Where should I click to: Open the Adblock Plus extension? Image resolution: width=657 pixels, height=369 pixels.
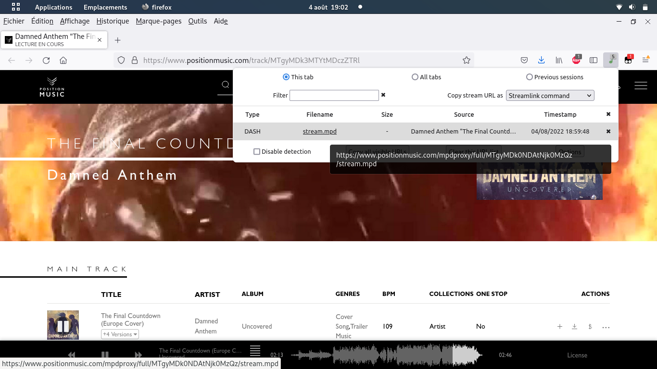tap(576, 60)
